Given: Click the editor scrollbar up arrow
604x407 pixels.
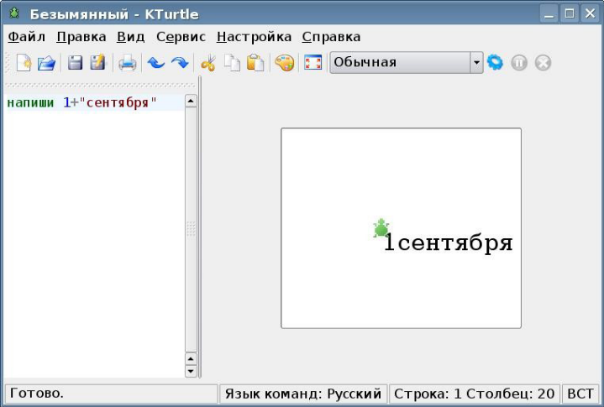Looking at the screenshot, I should [190, 101].
